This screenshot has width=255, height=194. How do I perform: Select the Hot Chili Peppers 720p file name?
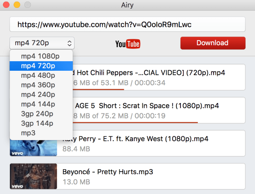point(149,73)
